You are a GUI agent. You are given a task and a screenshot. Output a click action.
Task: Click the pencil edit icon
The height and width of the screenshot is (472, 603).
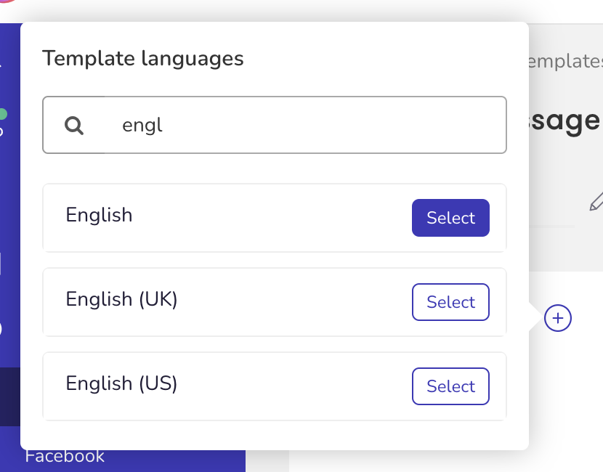click(596, 201)
